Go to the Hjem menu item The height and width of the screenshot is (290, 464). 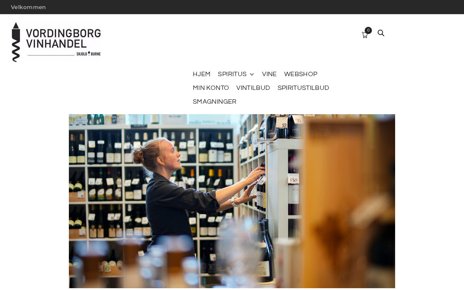point(202,74)
